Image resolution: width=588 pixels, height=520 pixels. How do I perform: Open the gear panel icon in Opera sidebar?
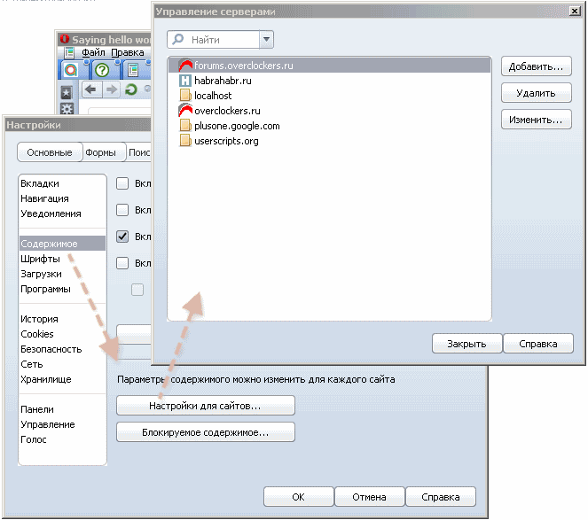tap(67, 109)
